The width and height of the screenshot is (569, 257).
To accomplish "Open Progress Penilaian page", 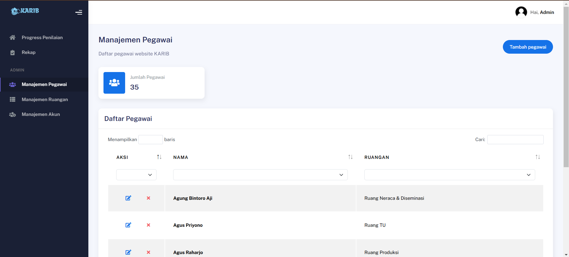I will (42, 38).
